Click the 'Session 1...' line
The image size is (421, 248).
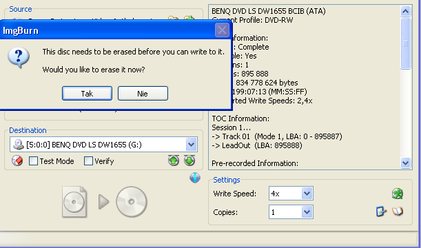[232, 127]
